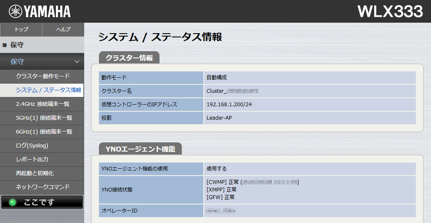Click the クラスター情報 section tab
This screenshot has width=431, height=223.
[129, 58]
